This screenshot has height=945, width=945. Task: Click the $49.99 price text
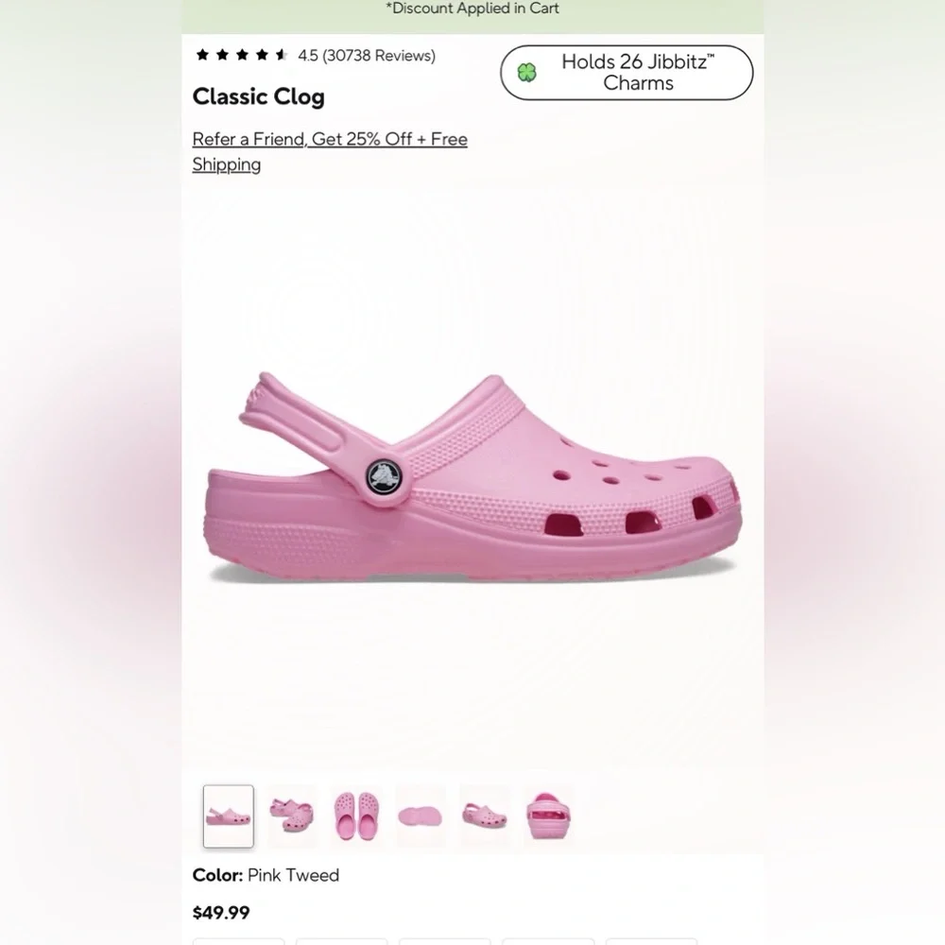point(221,913)
